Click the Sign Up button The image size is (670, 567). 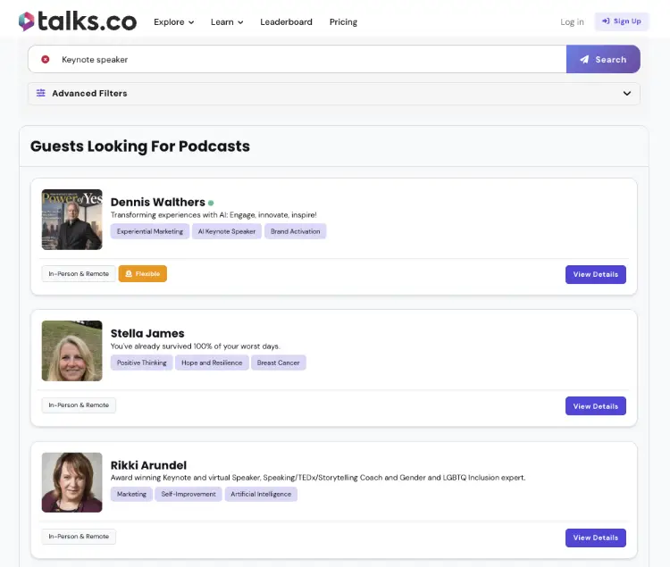click(622, 21)
